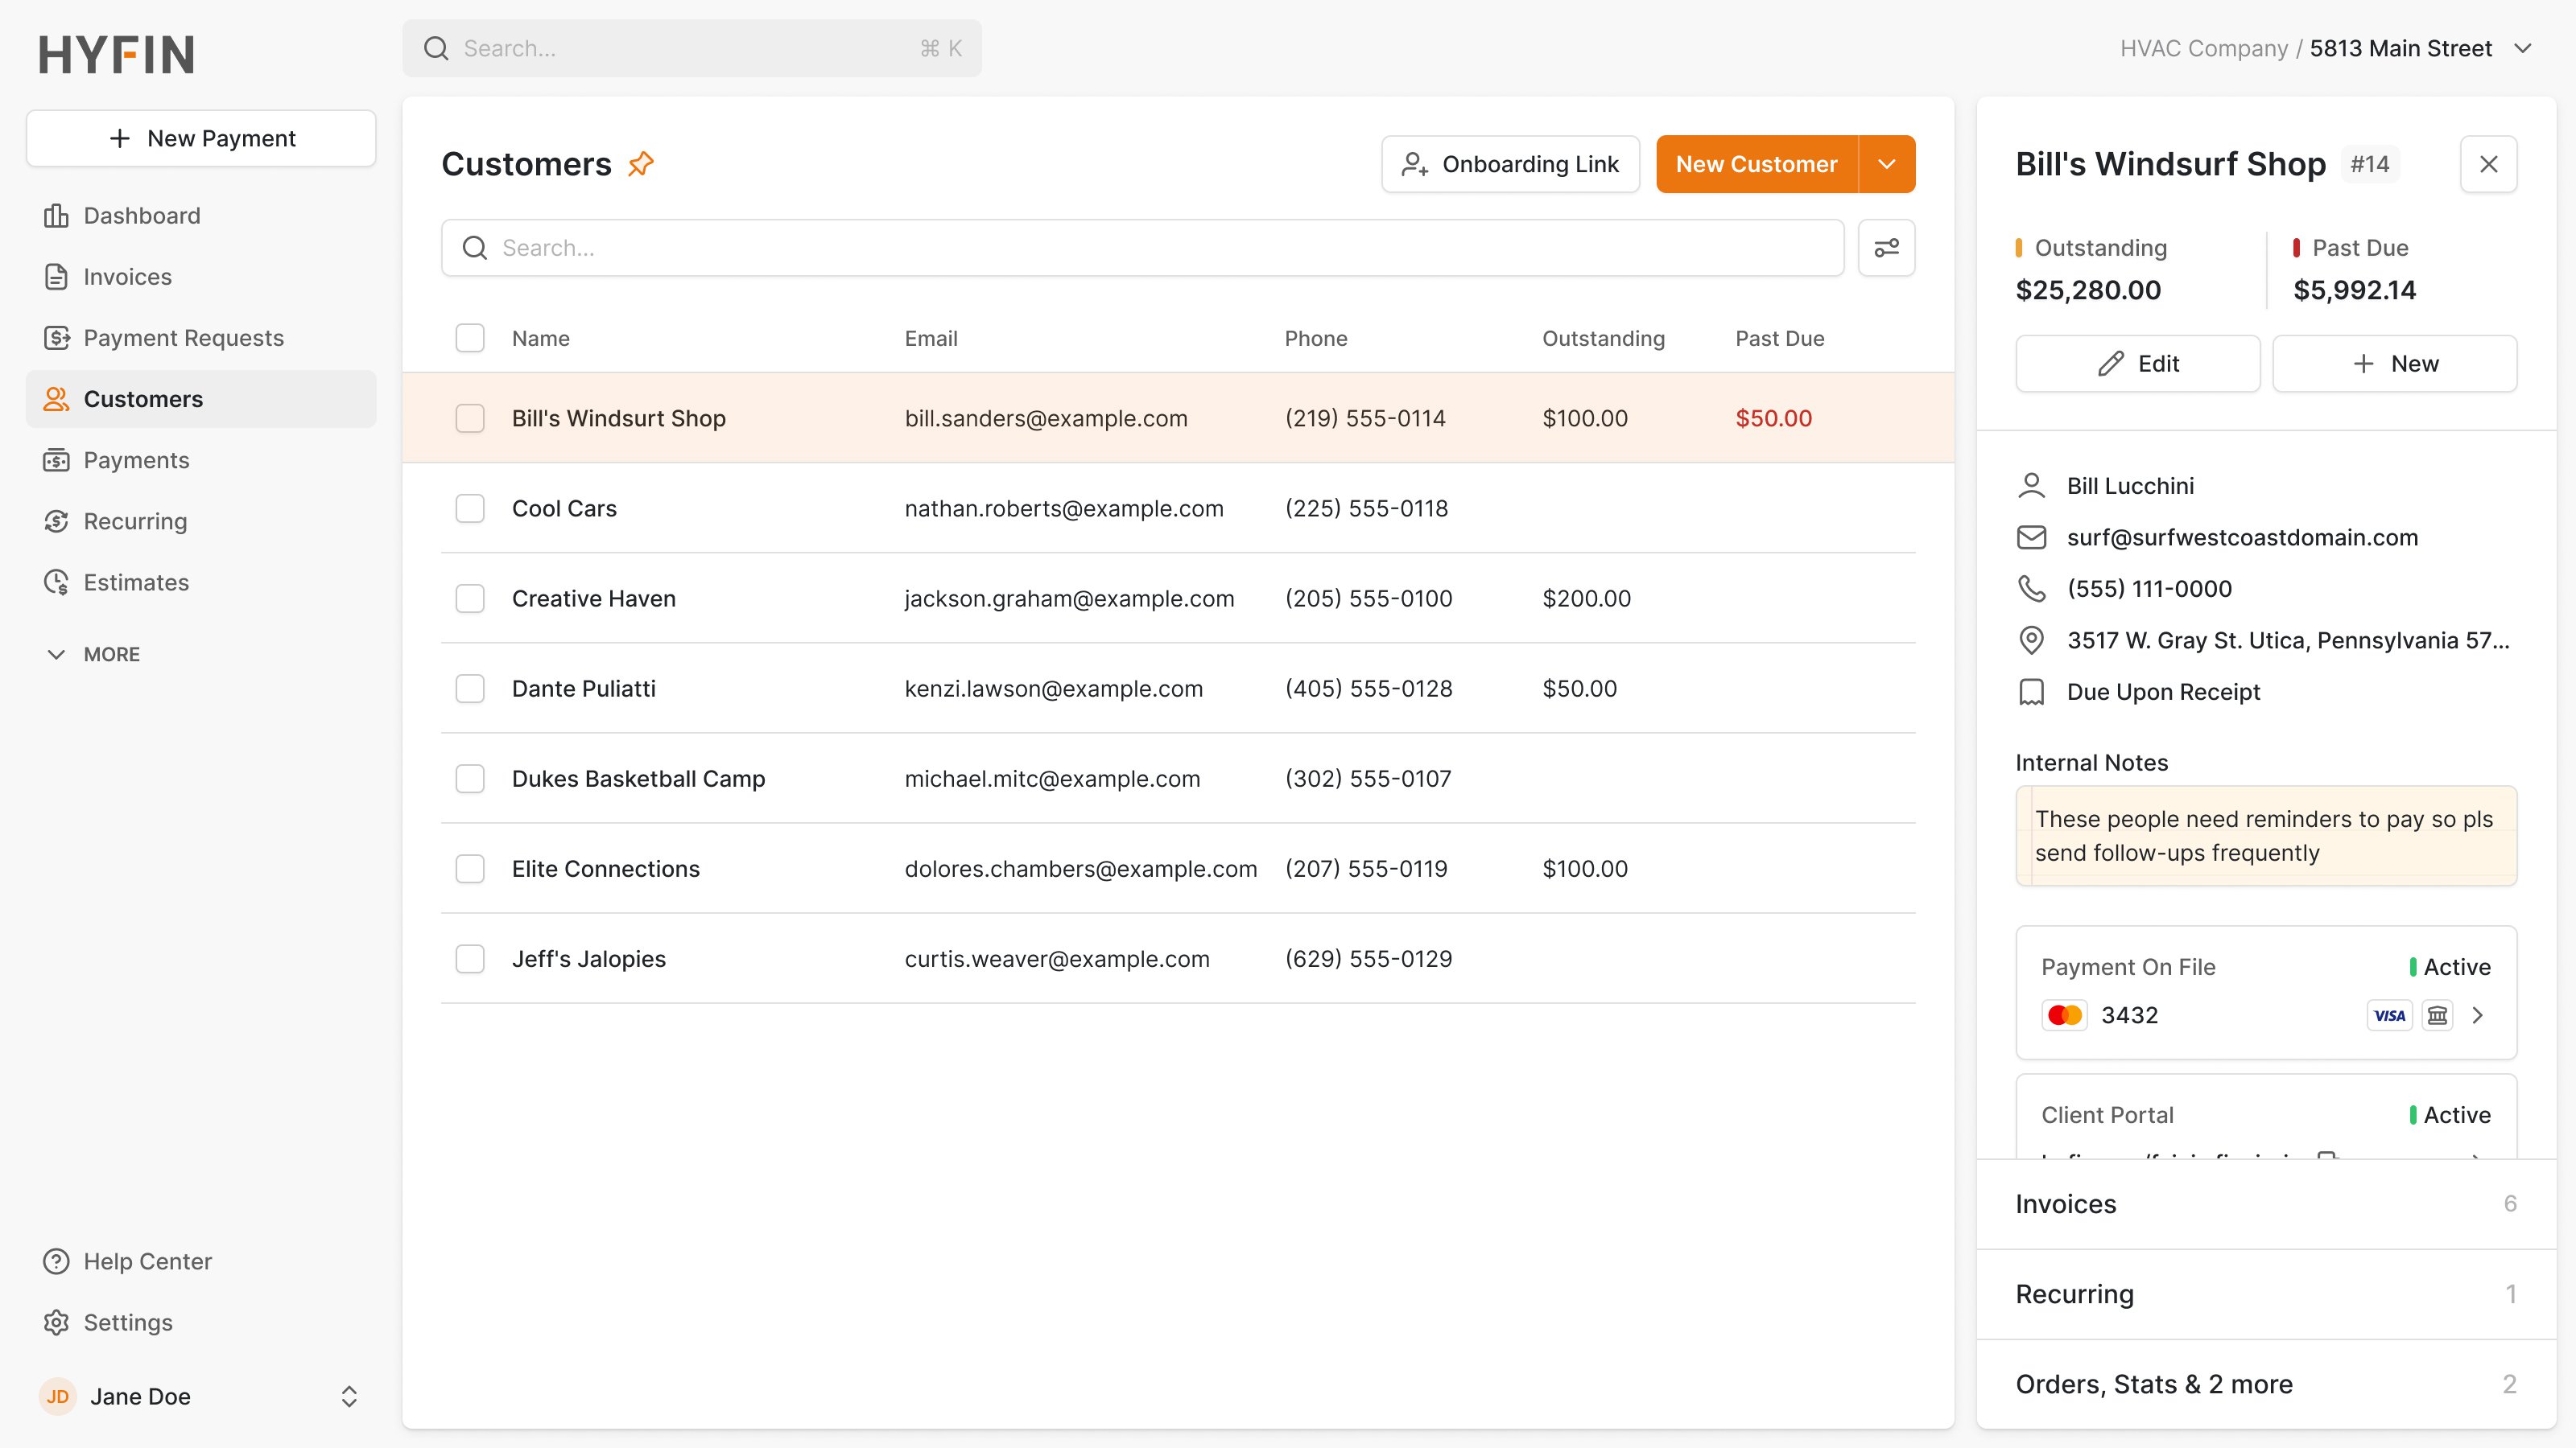Close the Bill's Windsurf Shop details panel
The width and height of the screenshot is (2576, 1448).
click(2488, 164)
